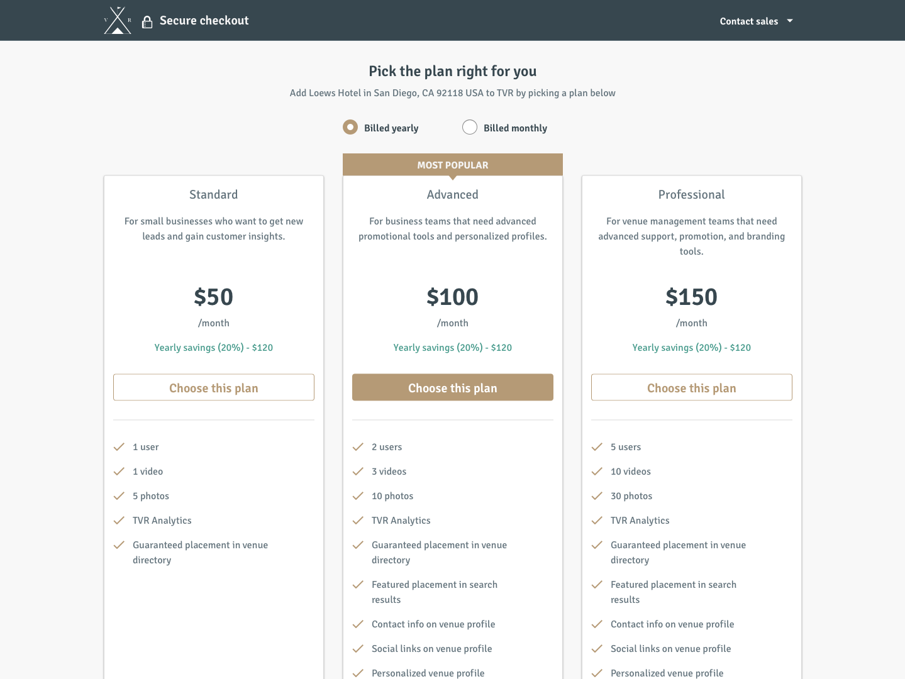Open the Contact sales menu

pos(757,21)
